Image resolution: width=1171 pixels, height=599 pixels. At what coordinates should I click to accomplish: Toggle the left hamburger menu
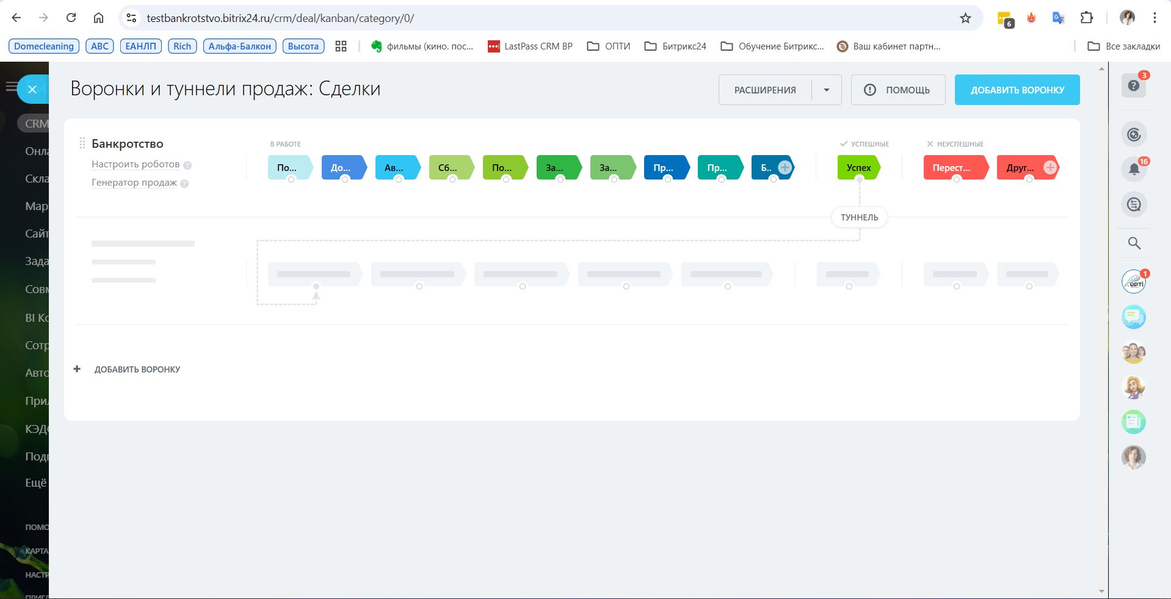(10, 87)
